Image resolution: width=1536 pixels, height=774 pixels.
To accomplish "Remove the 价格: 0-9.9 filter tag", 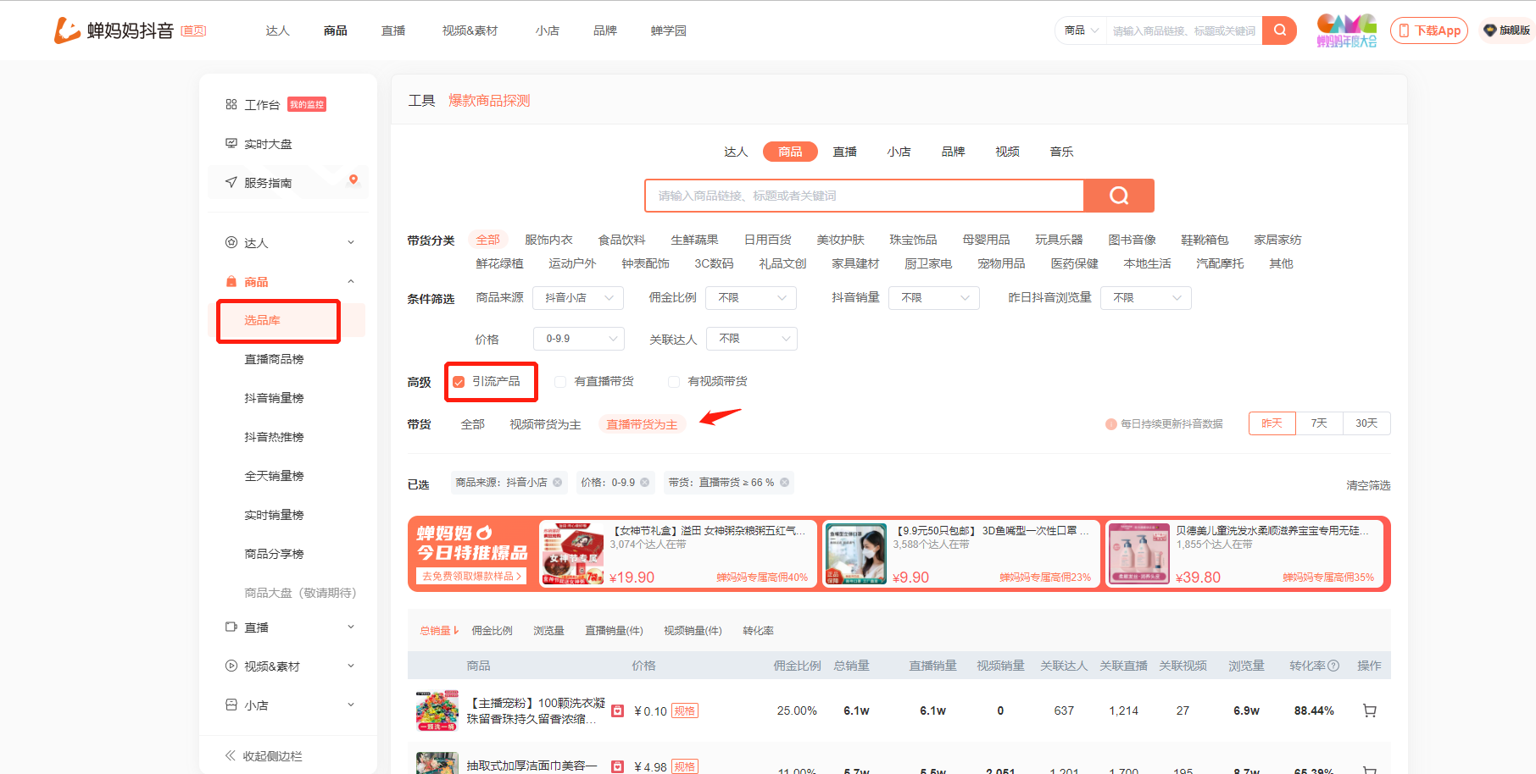I will coord(645,483).
